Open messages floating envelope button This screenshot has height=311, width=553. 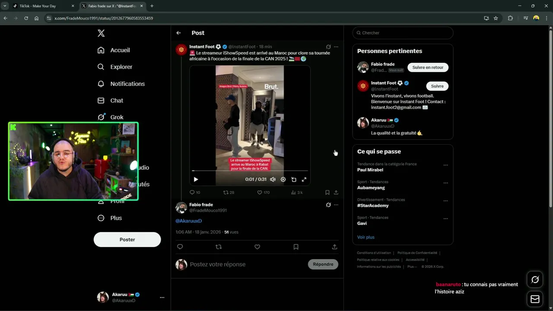(535, 299)
